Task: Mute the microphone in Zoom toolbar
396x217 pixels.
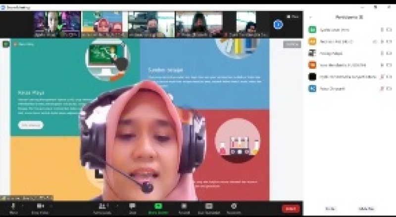Action: point(13,209)
